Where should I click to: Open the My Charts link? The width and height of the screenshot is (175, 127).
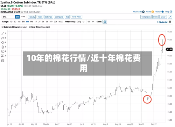click(x=137, y=12)
